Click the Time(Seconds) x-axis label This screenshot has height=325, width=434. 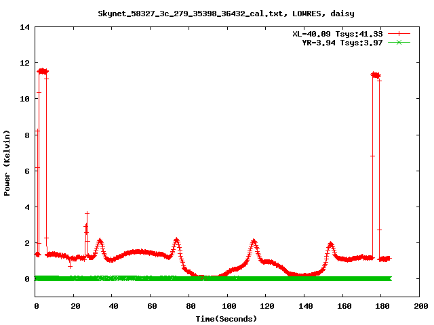coord(226,318)
